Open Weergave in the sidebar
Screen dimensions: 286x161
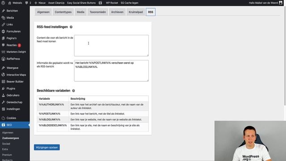coord(13,68)
